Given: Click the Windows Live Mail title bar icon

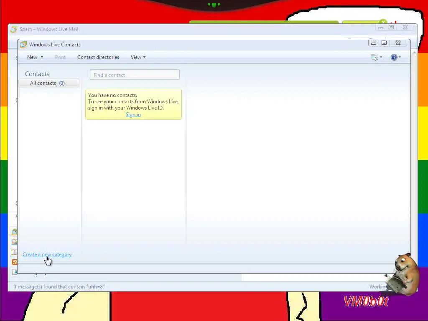Looking at the screenshot, I should pyautogui.click(x=14, y=29).
